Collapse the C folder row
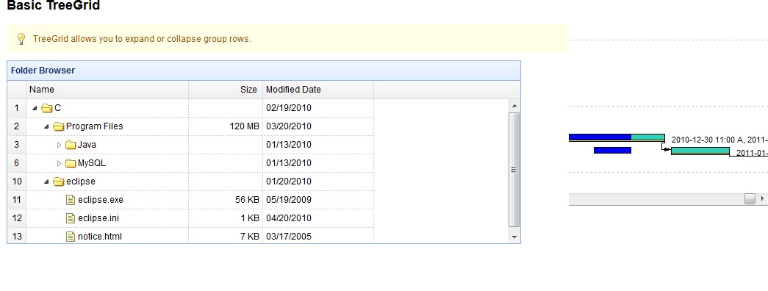This screenshot has width=768, height=291. click(35, 108)
